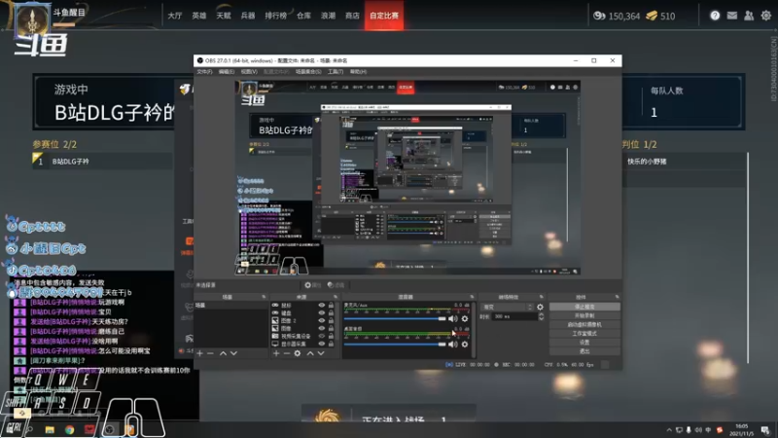Open the 编辑(E) menu in OBS

(x=227, y=72)
